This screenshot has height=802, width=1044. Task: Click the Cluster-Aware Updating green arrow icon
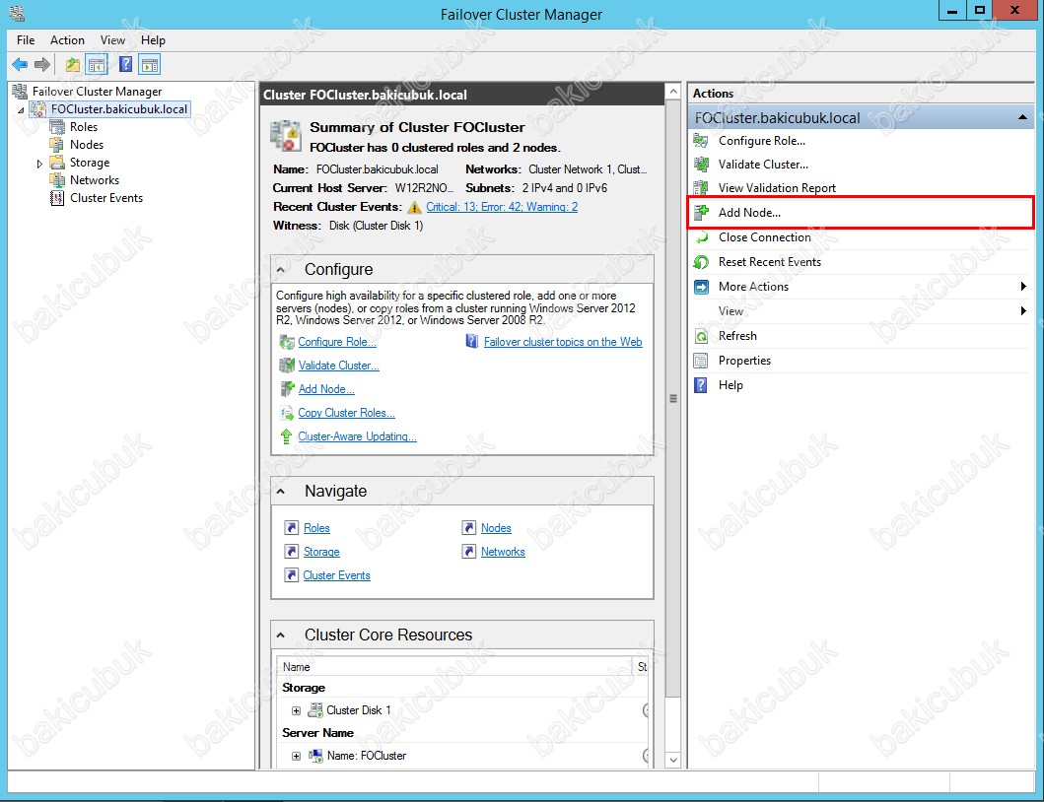[x=286, y=435]
